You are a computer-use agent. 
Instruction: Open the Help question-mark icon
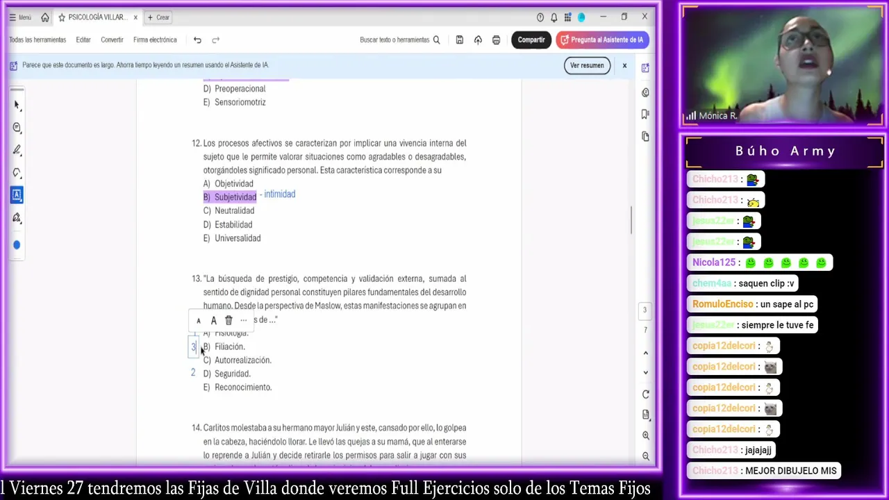click(x=540, y=17)
